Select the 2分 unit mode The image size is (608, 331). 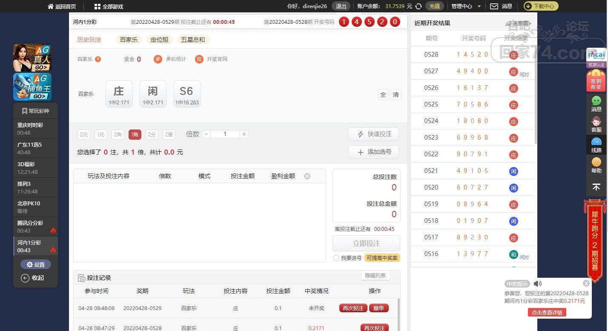coord(152,135)
